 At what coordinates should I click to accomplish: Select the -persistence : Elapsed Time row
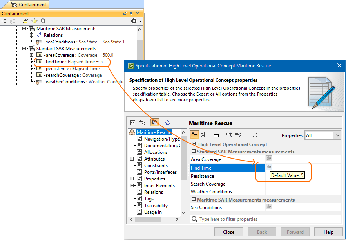pos(68,69)
